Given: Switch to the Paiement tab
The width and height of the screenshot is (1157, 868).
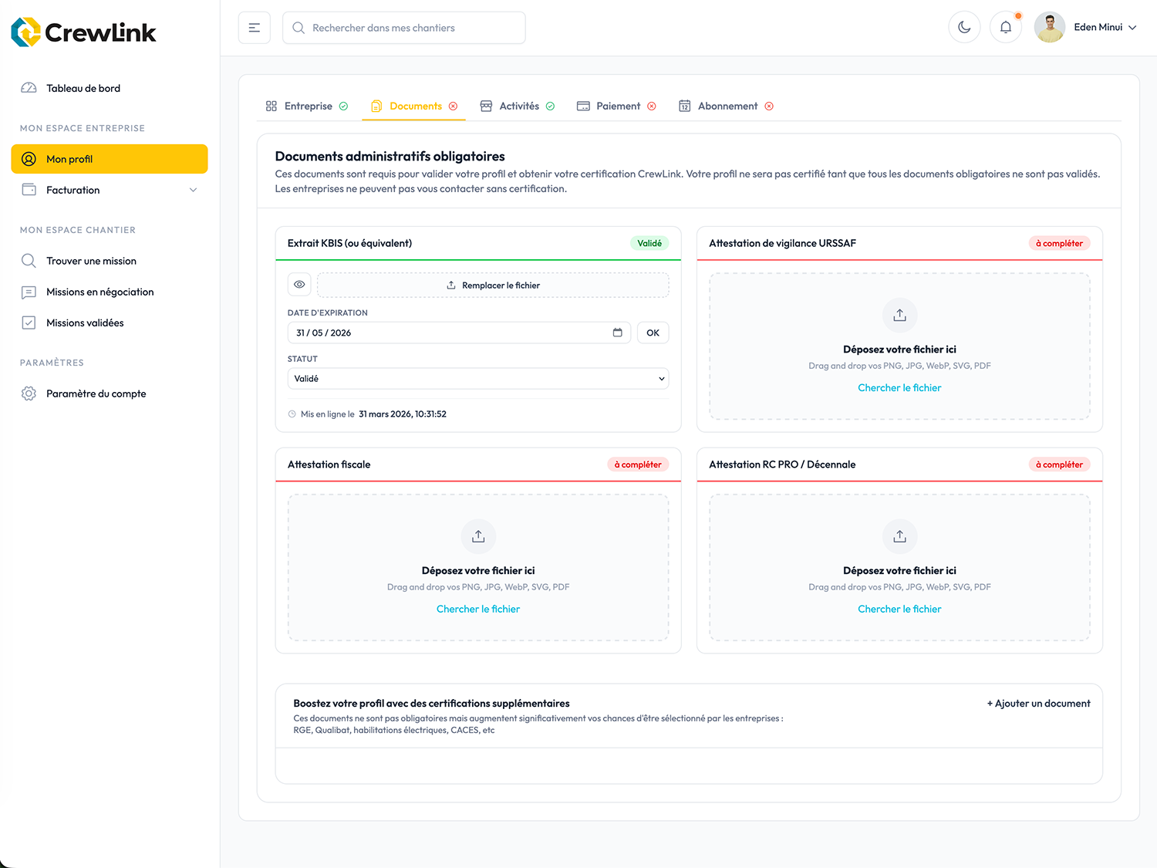Looking at the screenshot, I should 616,106.
